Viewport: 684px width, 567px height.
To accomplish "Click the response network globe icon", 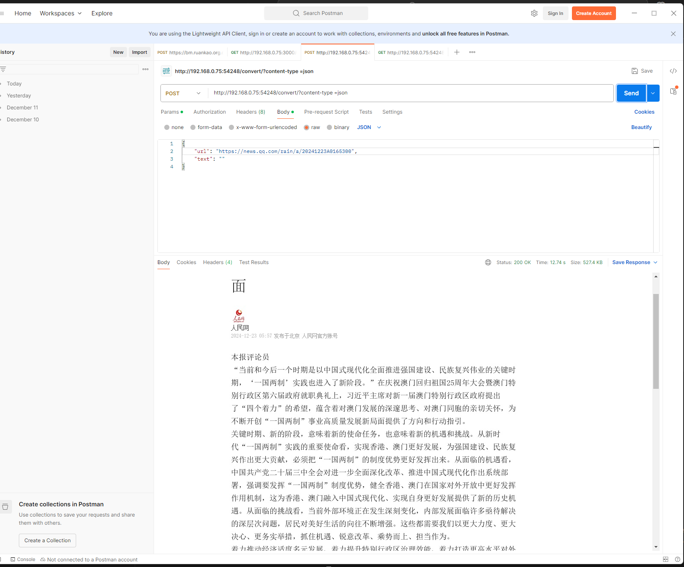I will pos(488,262).
